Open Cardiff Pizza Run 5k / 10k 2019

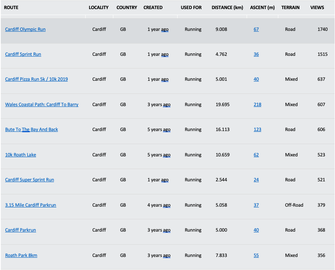[36, 79]
